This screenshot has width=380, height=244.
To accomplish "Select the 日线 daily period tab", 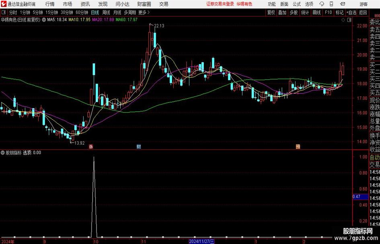I will point(95,12).
